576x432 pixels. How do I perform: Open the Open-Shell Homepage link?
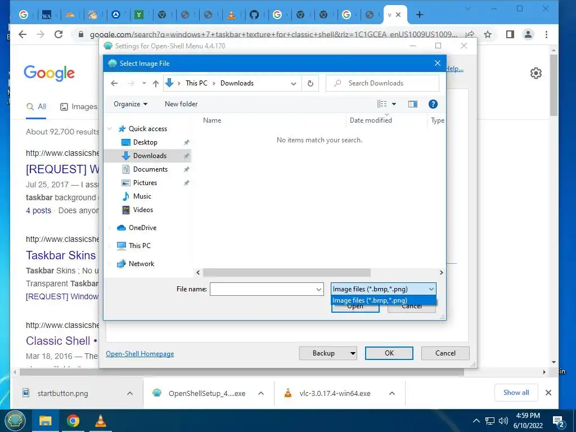click(140, 354)
